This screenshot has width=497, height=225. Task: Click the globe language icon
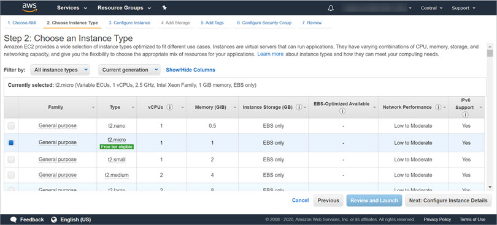click(x=54, y=219)
